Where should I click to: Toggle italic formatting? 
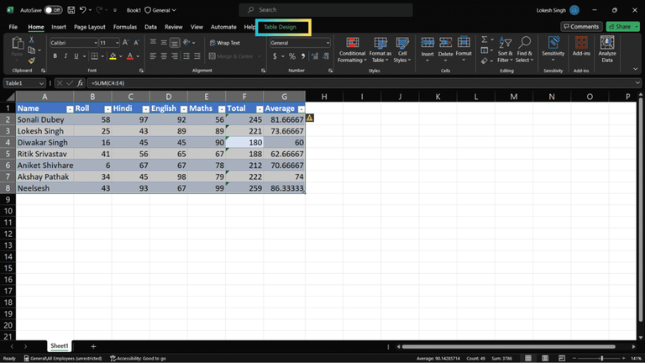click(66, 56)
